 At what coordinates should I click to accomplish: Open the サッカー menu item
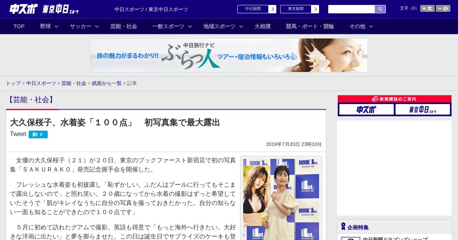81,26
